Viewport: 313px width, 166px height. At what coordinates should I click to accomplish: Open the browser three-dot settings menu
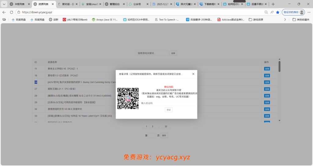coord(308,12)
